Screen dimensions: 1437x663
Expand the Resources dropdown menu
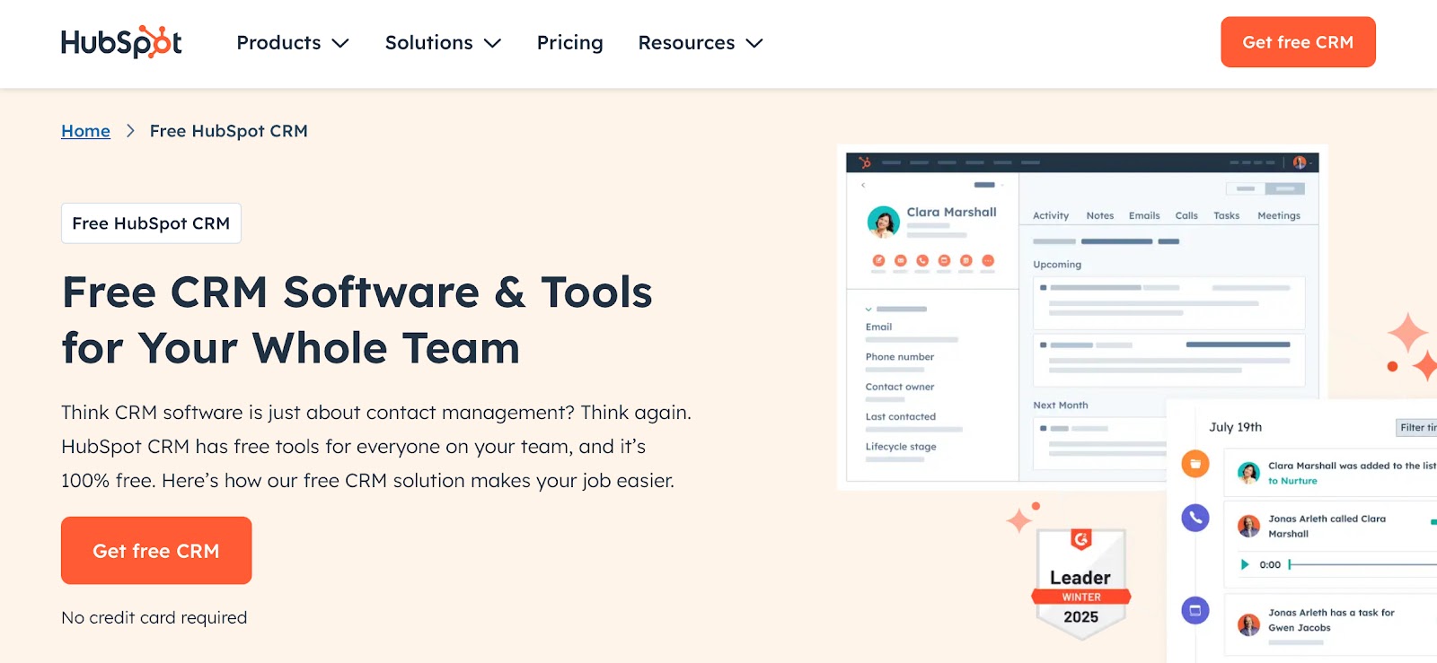pyautogui.click(x=701, y=42)
